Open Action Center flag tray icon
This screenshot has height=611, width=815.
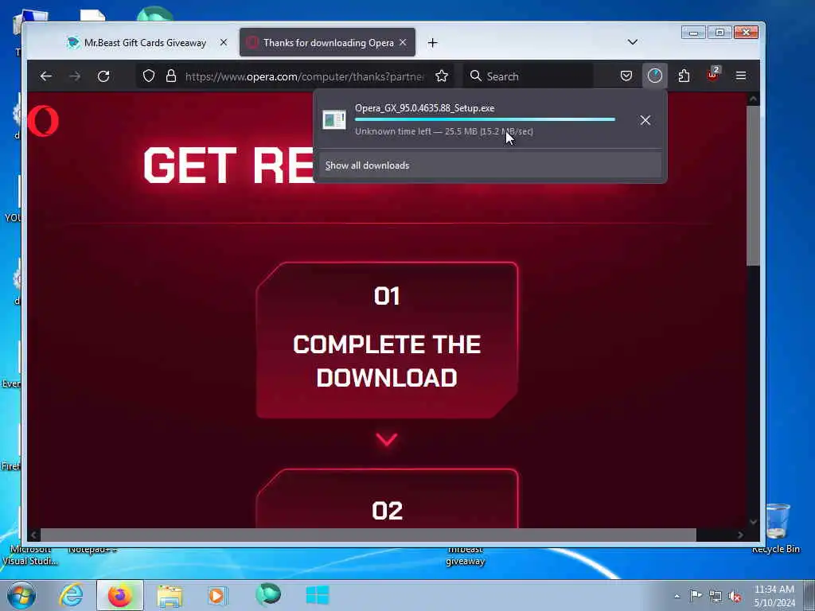[696, 595]
